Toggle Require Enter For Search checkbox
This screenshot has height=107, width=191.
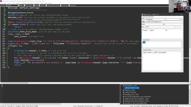(46, 5)
